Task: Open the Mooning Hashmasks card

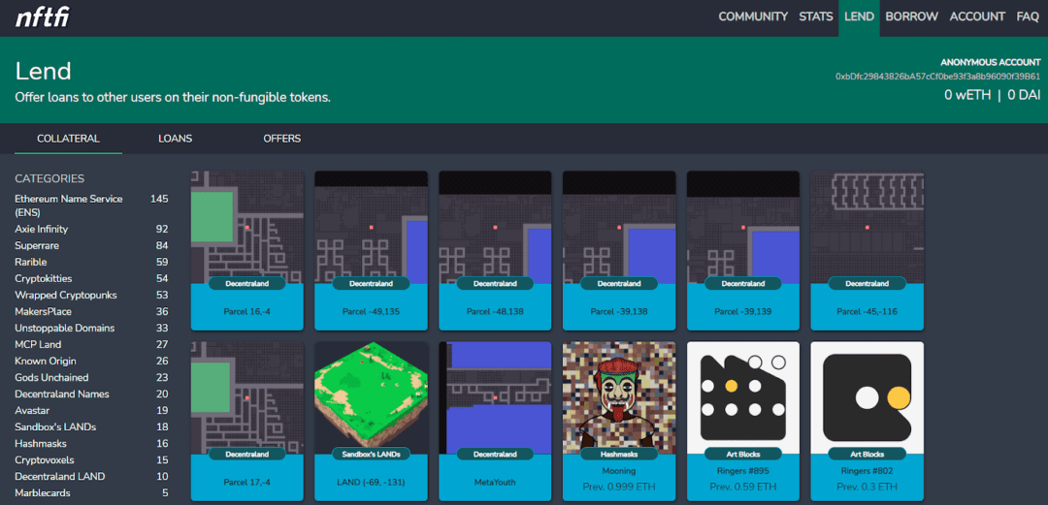Action: click(619, 421)
